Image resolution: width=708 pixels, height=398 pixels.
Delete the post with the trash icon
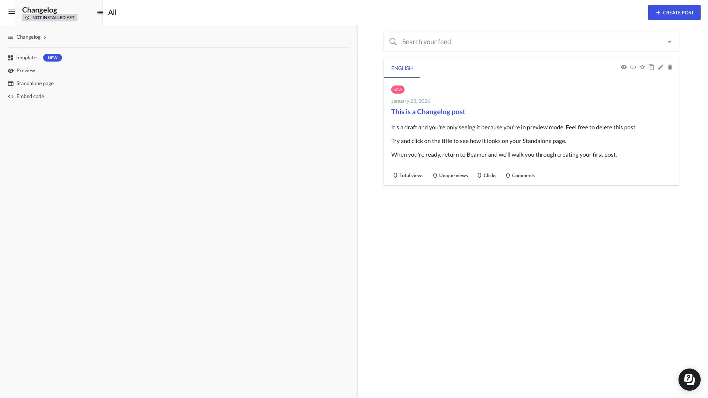click(x=670, y=67)
